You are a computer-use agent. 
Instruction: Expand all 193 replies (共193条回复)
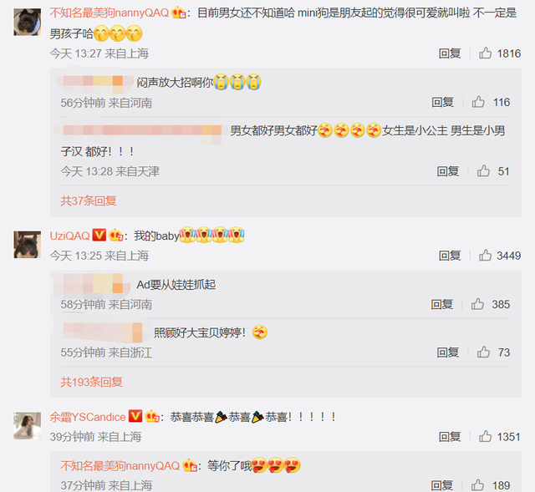(91, 382)
